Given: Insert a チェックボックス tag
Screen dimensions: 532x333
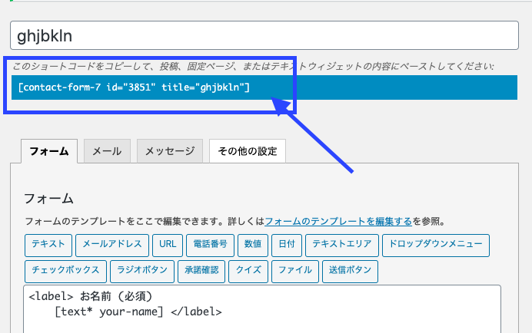Looking at the screenshot, I should (65, 272).
